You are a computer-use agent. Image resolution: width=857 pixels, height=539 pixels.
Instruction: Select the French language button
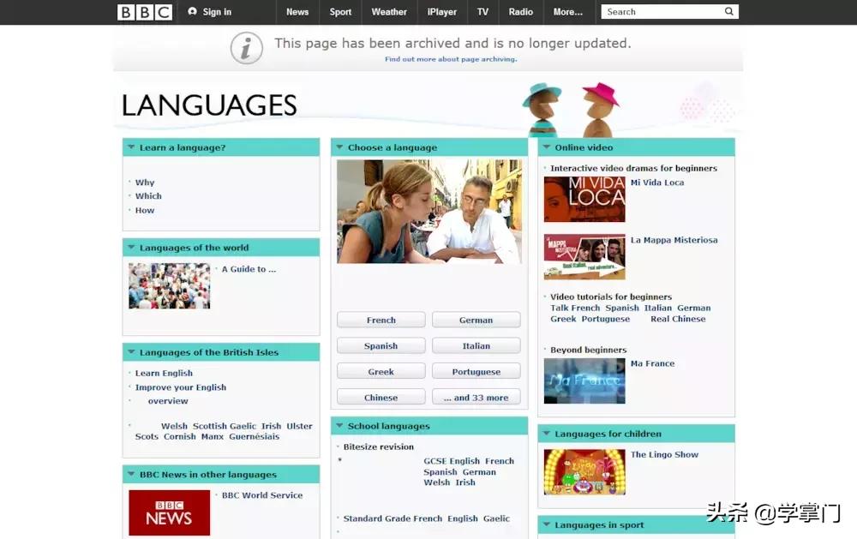pyautogui.click(x=381, y=320)
